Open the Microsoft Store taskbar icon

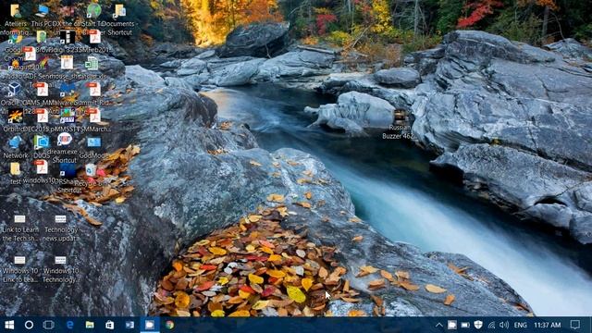tap(109, 325)
